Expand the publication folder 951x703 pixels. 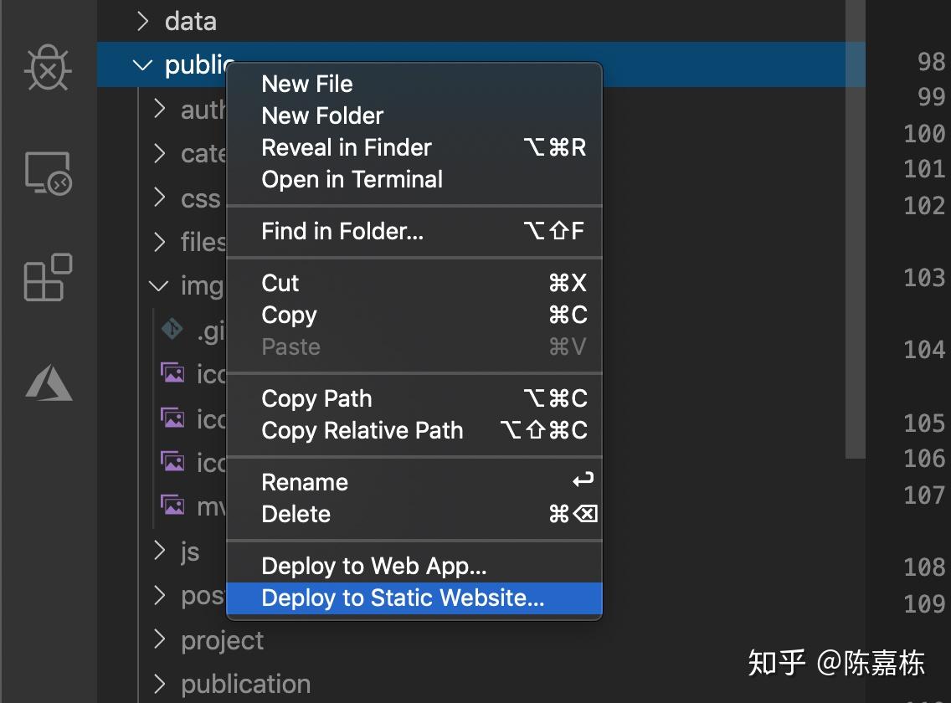click(160, 684)
